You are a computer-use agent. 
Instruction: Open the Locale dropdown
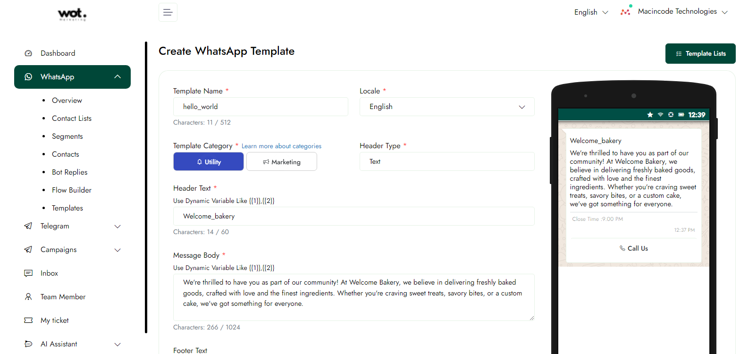point(446,107)
